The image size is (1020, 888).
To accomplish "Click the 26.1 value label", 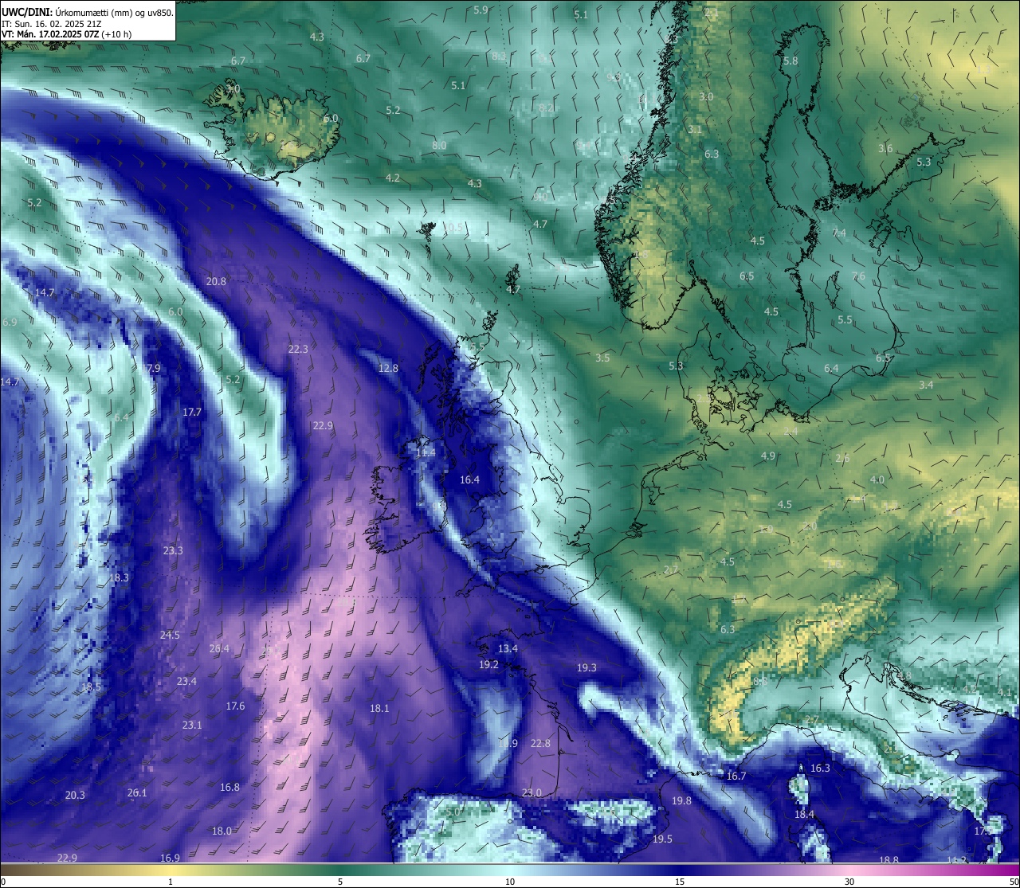I will point(137,793).
